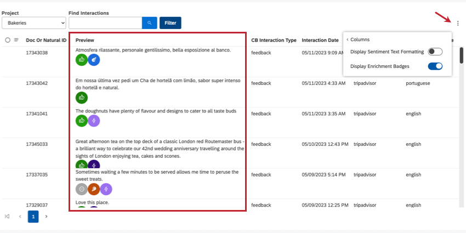Go back via the Columns chevron
Viewport: 466px width, 233px height.
pos(348,39)
